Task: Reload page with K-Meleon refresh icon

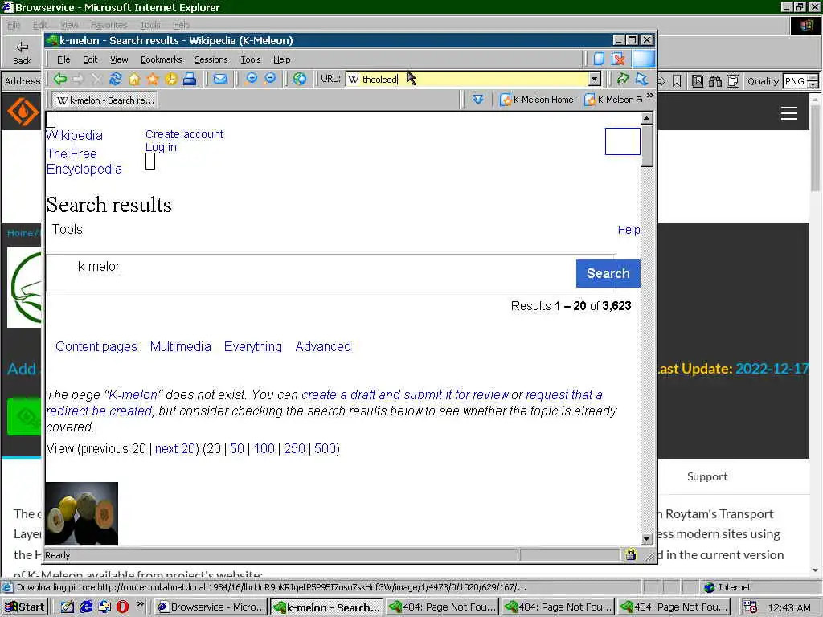Action: click(x=116, y=80)
